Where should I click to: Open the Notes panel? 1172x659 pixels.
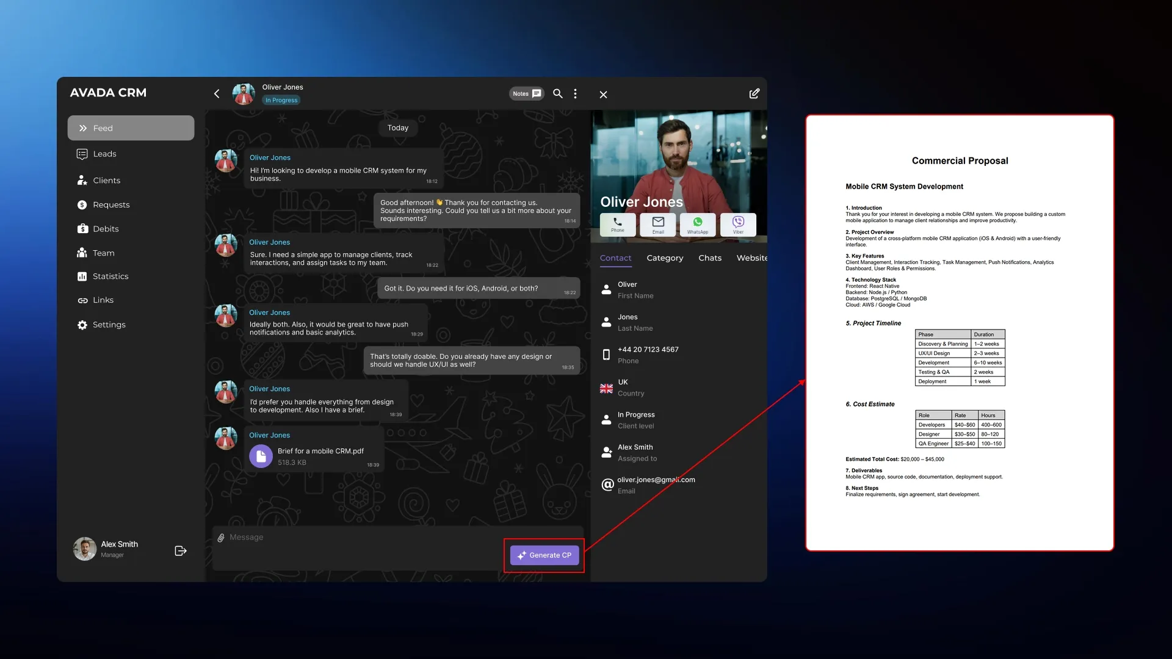pyautogui.click(x=526, y=93)
